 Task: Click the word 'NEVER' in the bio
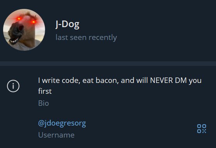pyautogui.click(x=162, y=80)
